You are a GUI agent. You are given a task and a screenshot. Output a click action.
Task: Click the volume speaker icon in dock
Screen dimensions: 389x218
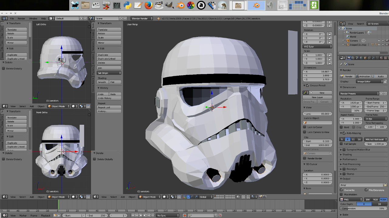click(270, 5)
